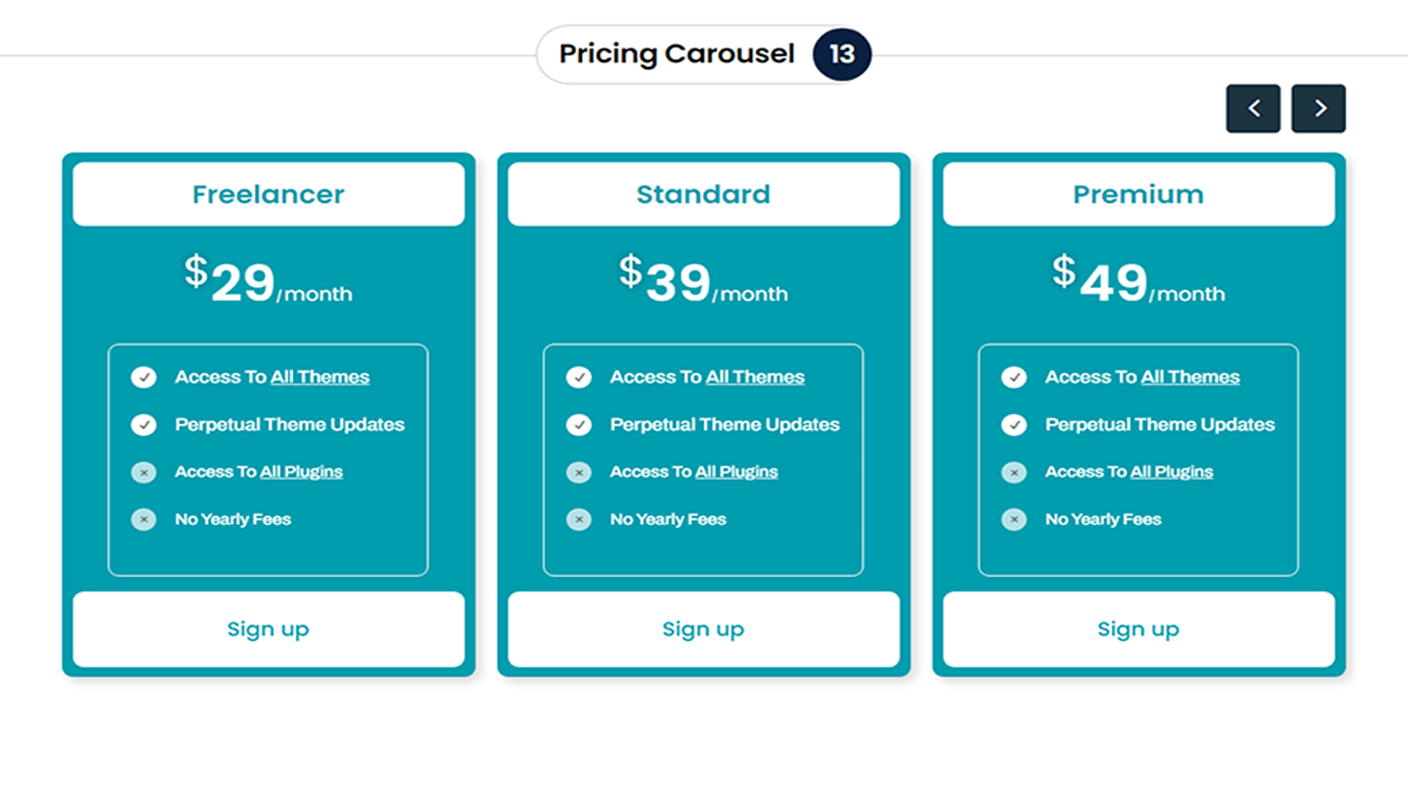Sign up for the Standard plan
Viewport: 1408px width, 786px height.
(x=703, y=629)
